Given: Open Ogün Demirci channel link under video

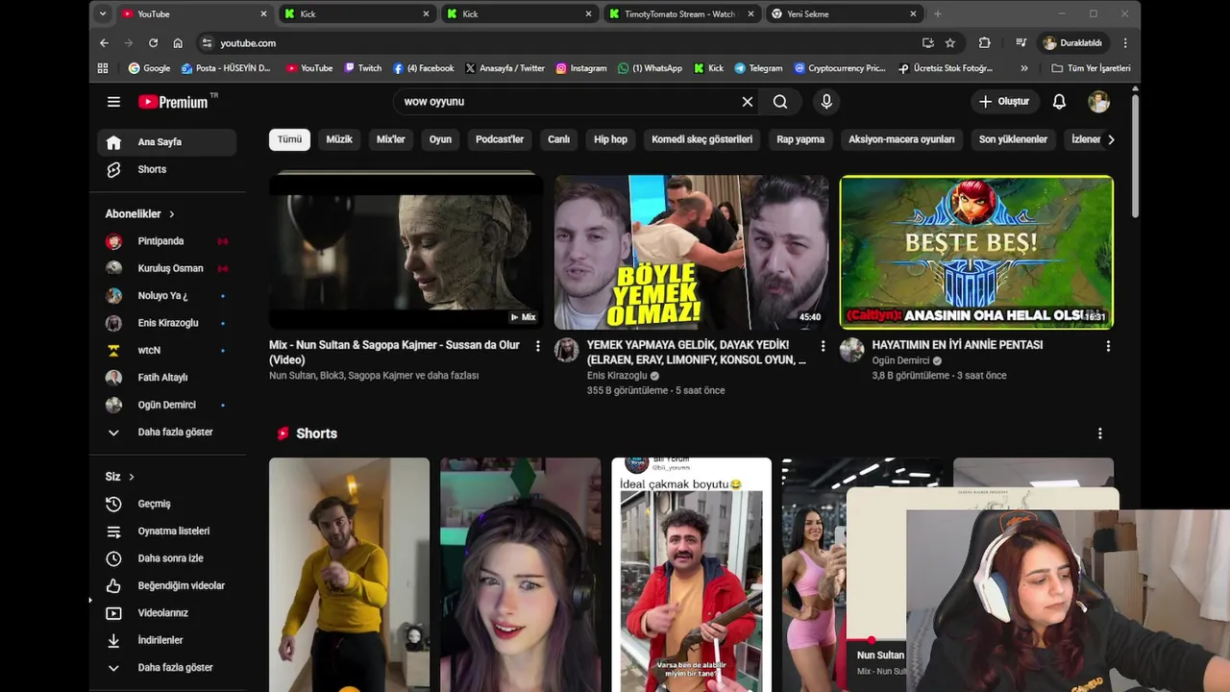Looking at the screenshot, I should tap(900, 360).
